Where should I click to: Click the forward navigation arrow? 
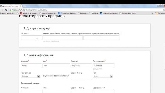click(x=2, y=10)
